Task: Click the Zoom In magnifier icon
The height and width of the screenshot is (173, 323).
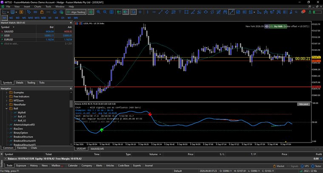Action: [x=99, y=12]
